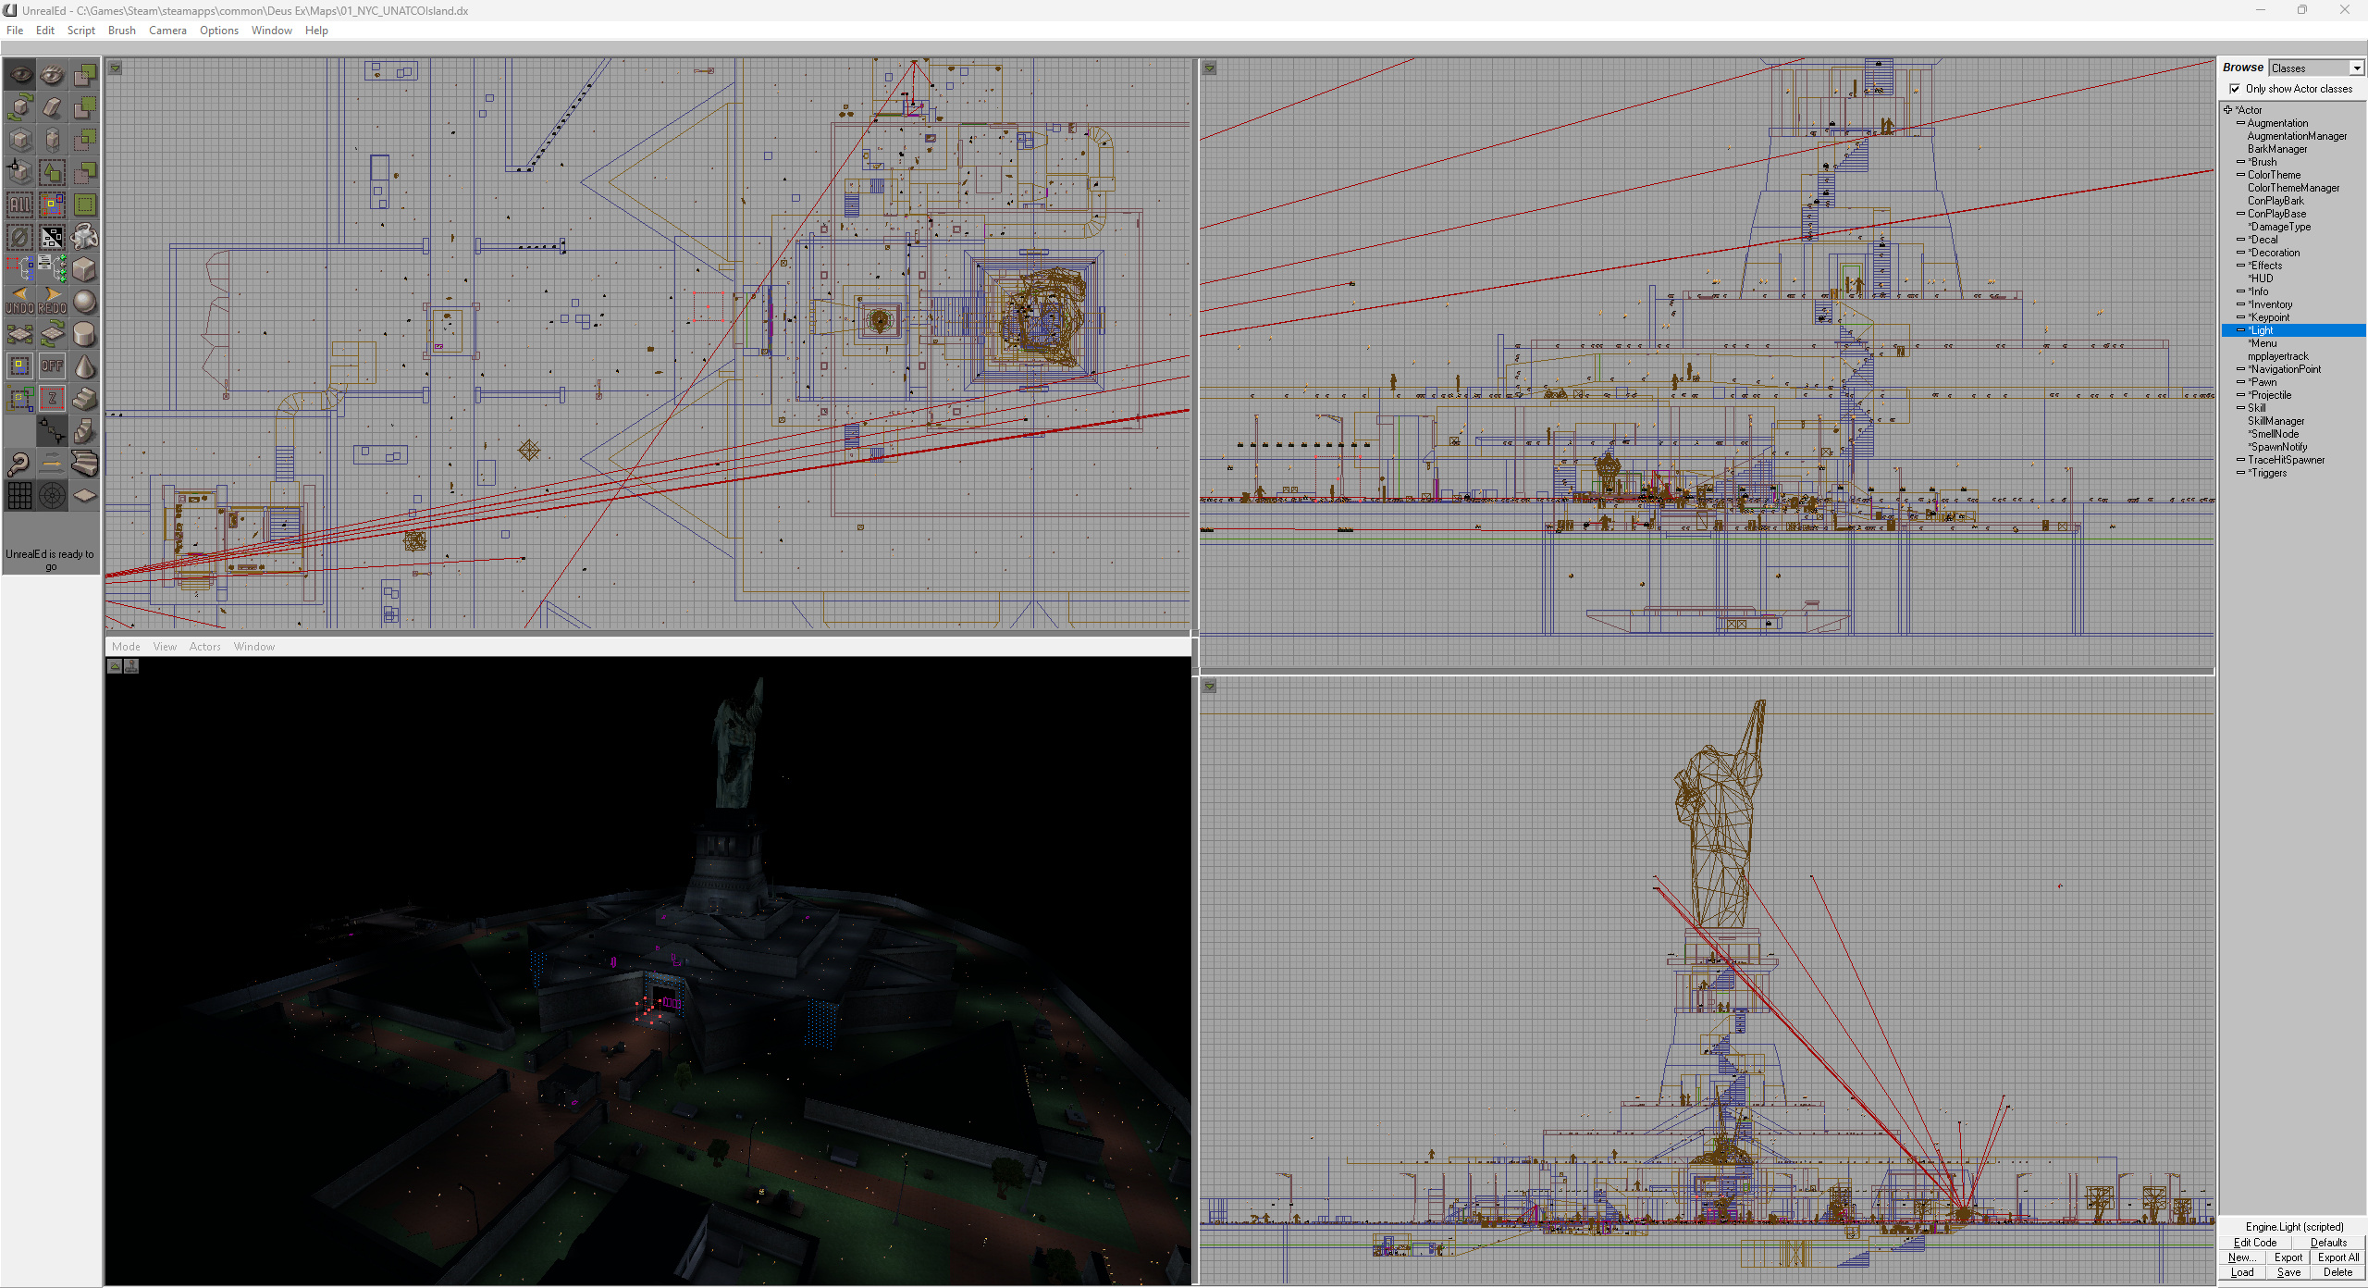2368x1288 pixels.
Task: Click the UNDO toolbar icon
Action: point(19,302)
